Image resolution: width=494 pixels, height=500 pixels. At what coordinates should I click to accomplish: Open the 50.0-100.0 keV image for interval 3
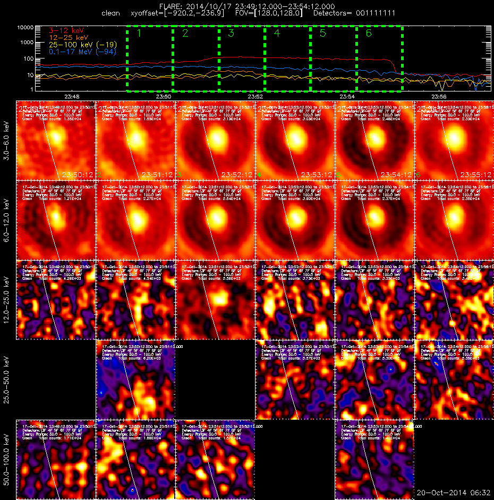click(215, 460)
